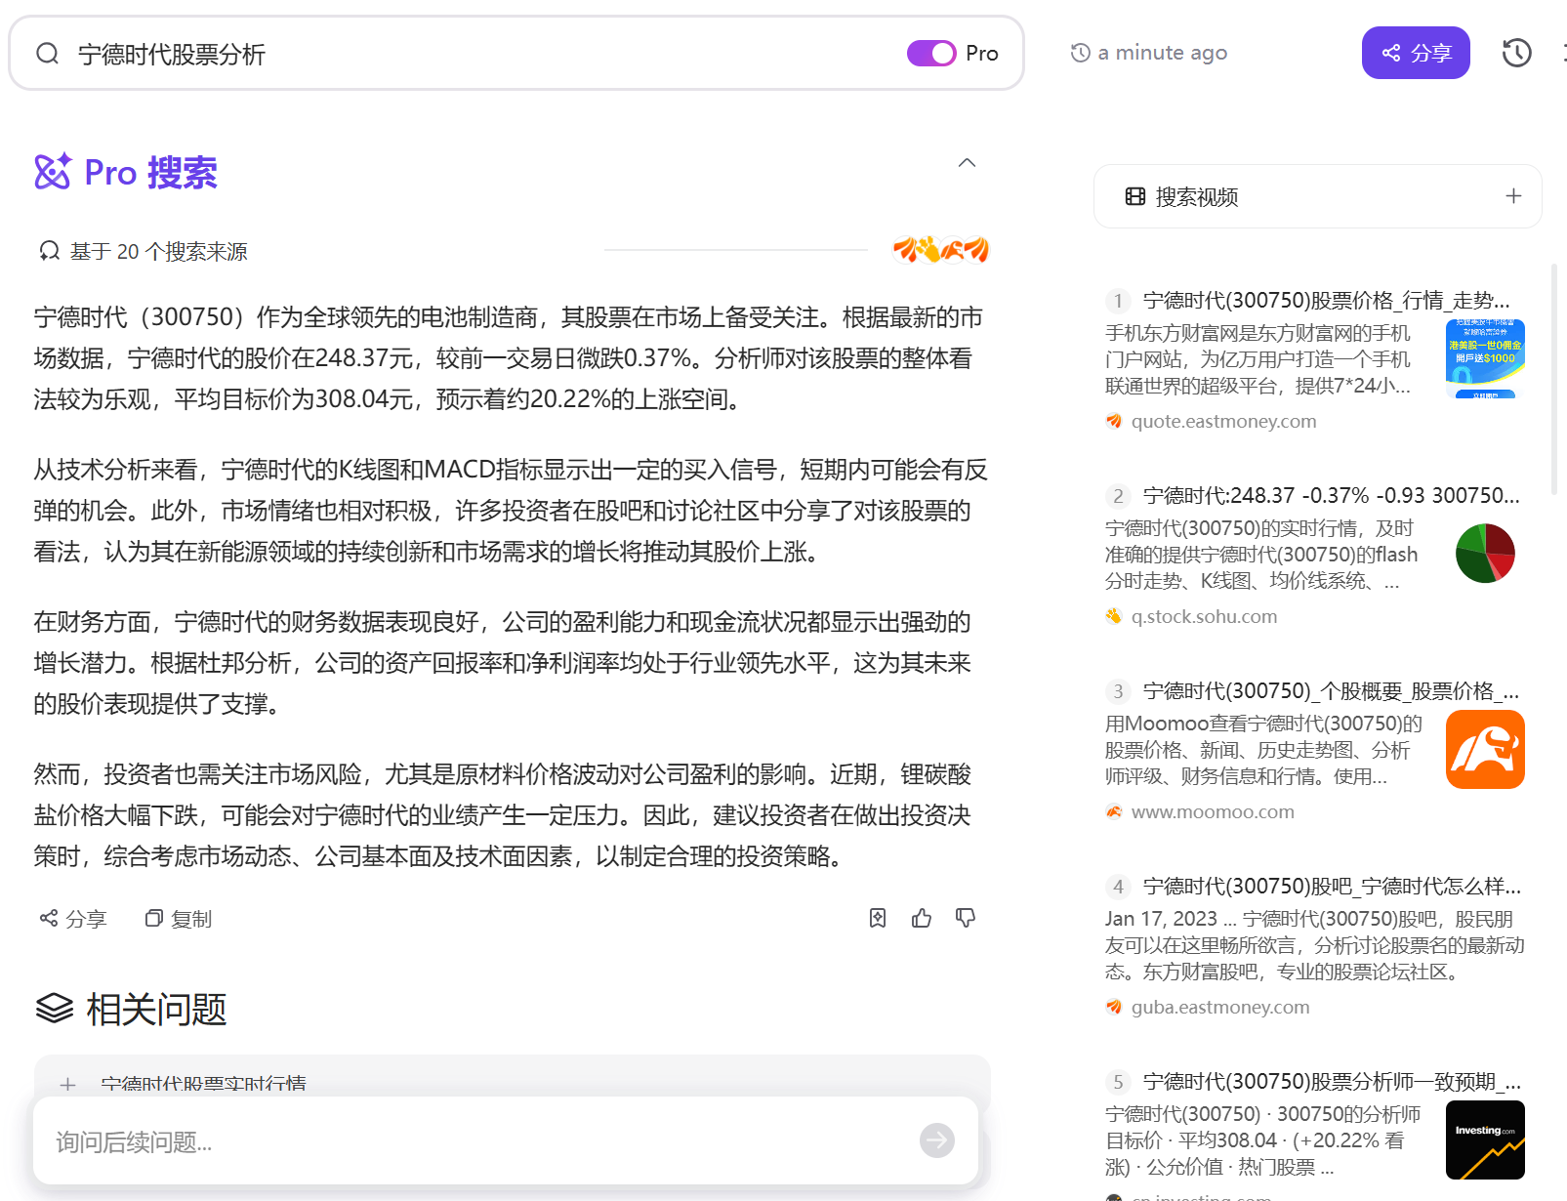
Task: Click the source favicons cluster
Action: pos(941,250)
